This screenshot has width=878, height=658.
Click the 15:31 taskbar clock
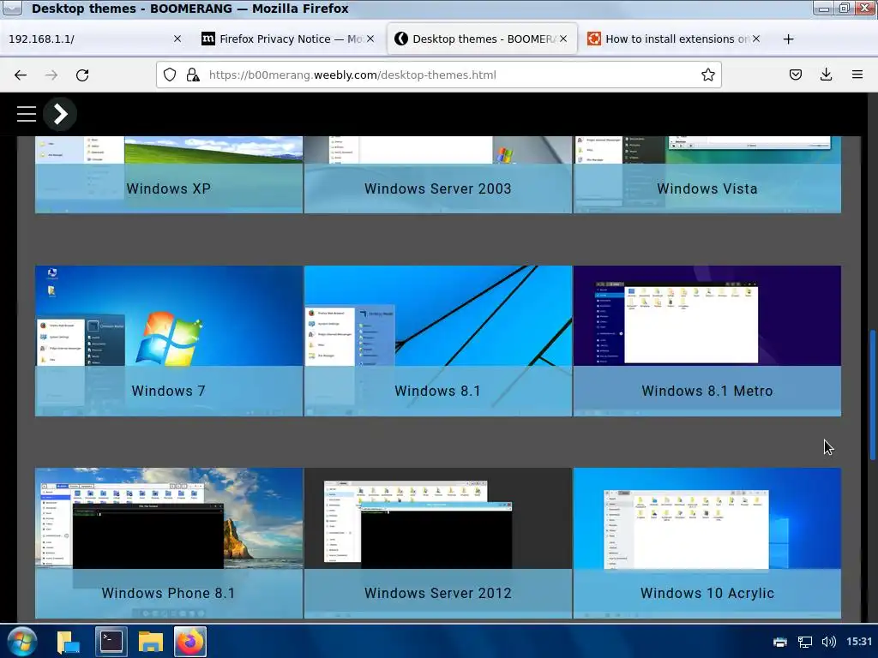click(859, 642)
